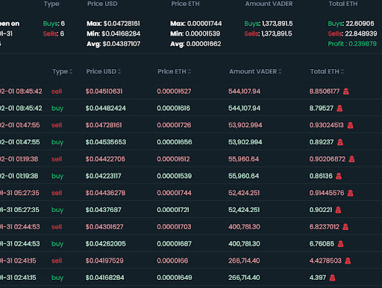Viewport: 382px width, 288px height.
Task: Sort table by Total ETH column
Action: point(327,71)
